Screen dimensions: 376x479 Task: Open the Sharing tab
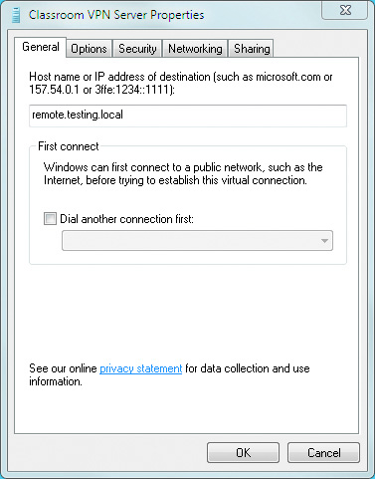tap(252, 49)
